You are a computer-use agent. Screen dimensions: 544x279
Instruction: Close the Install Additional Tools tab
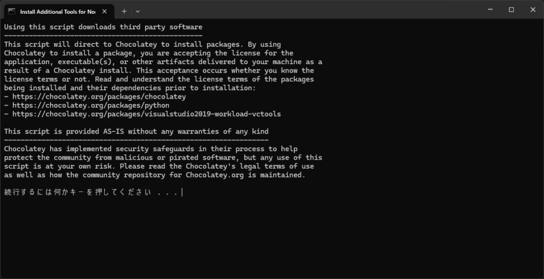pyautogui.click(x=105, y=12)
